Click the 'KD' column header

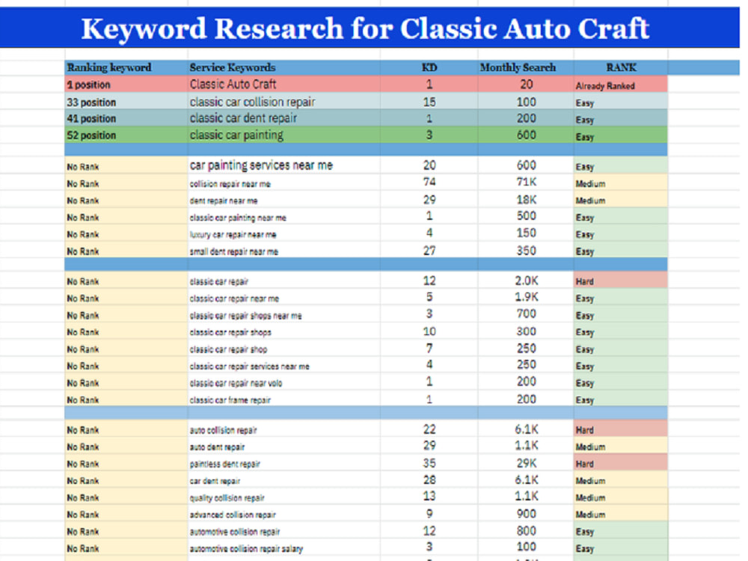click(429, 67)
